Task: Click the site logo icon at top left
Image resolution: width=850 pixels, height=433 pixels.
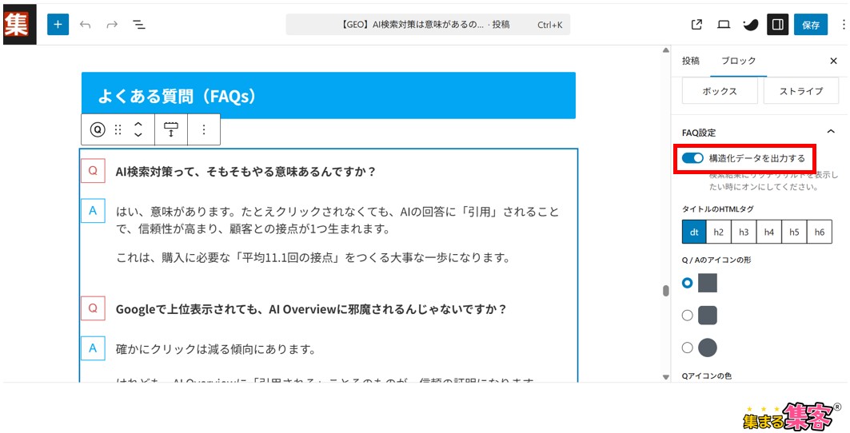Action: pos(19,25)
